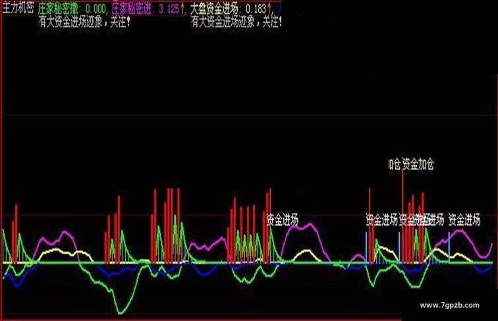Viewport: 498px width, 321px height.
Task: Click the rightmost 资金进场 chart label
Action: 464,219
